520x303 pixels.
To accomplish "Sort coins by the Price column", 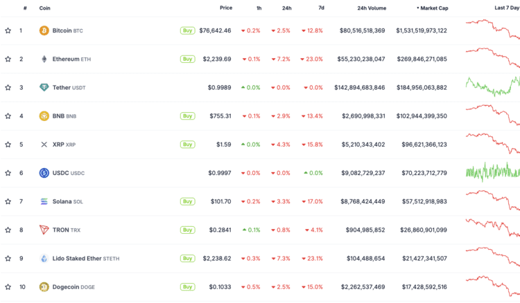I will pyautogui.click(x=226, y=8).
